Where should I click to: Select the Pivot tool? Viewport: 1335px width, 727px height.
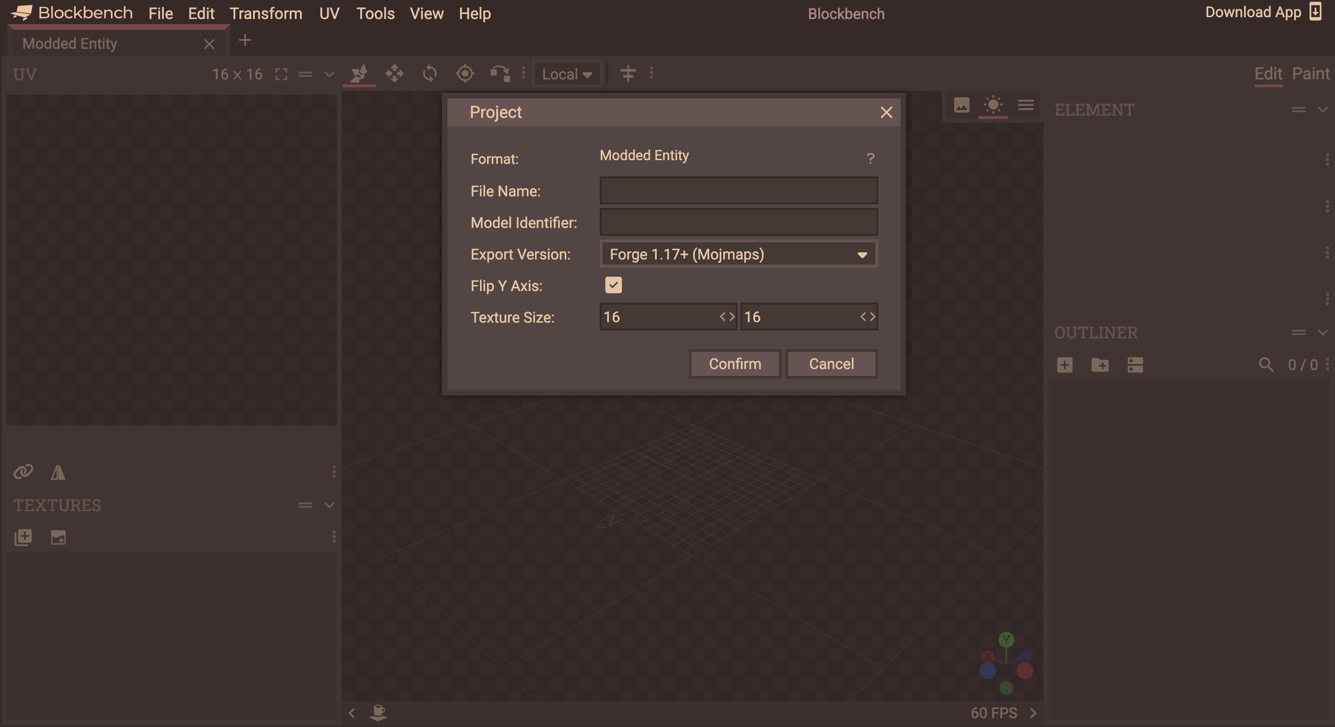[x=465, y=73]
